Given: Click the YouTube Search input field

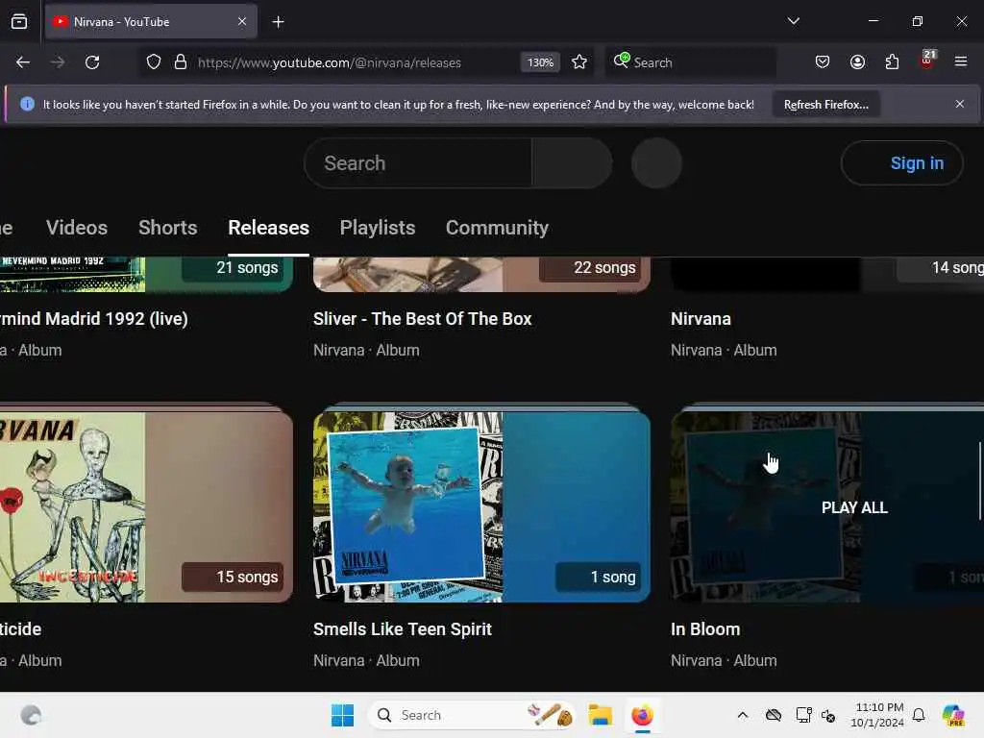Looking at the screenshot, I should click(x=419, y=163).
